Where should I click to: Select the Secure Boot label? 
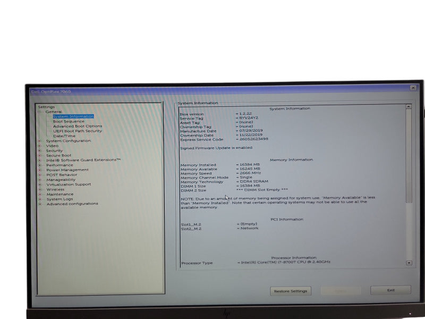click(x=58, y=156)
